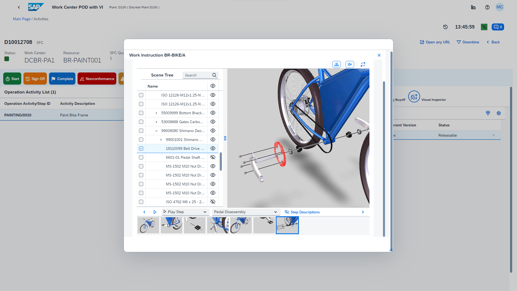Click the Main Page breadcrumb link

pyautogui.click(x=22, y=19)
